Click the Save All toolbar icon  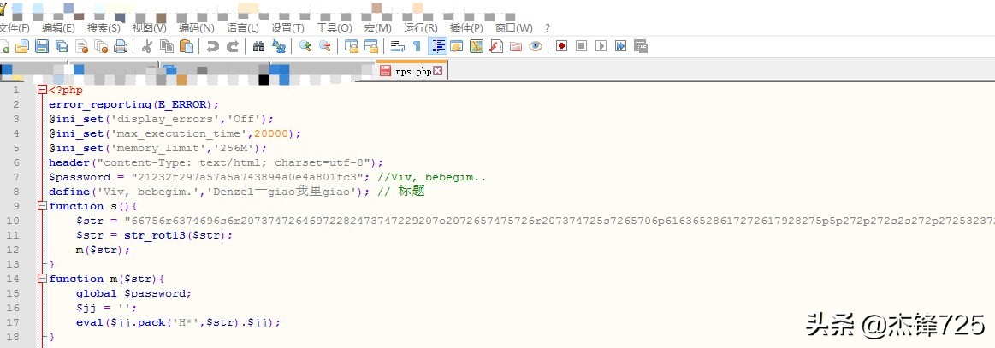(62, 45)
